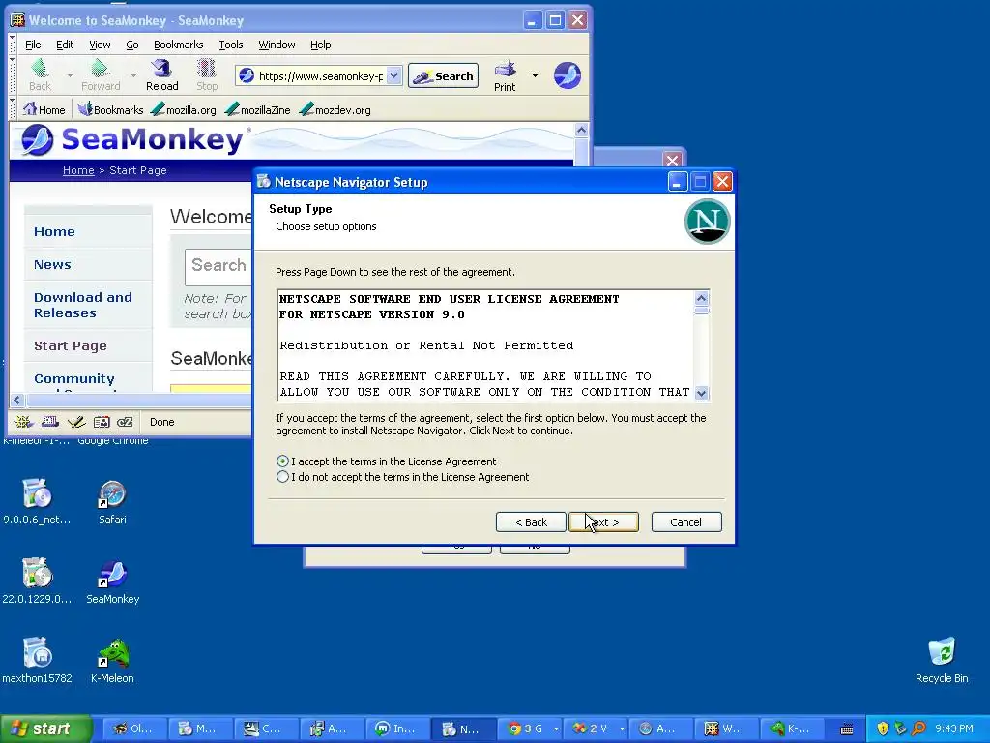Screen dimensions: 990x743
Task: Open the Print options dropdown arrow
Action: pos(535,75)
